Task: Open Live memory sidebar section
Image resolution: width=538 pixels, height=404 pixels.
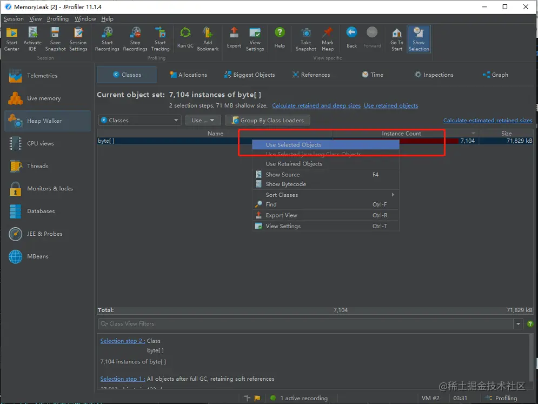Action: 48,98
